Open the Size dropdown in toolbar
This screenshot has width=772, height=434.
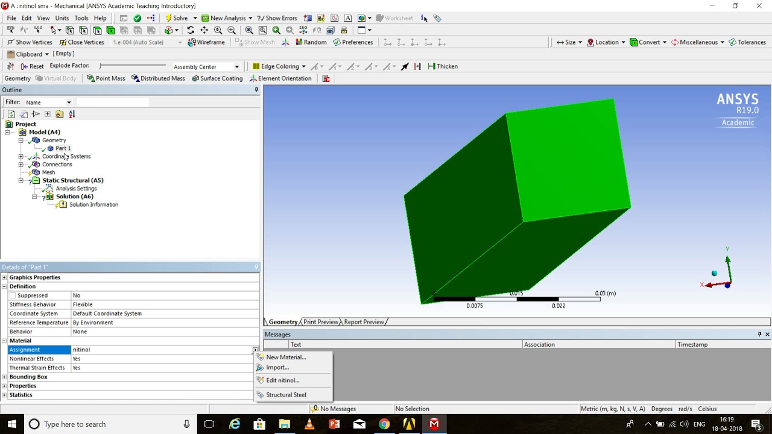click(569, 42)
